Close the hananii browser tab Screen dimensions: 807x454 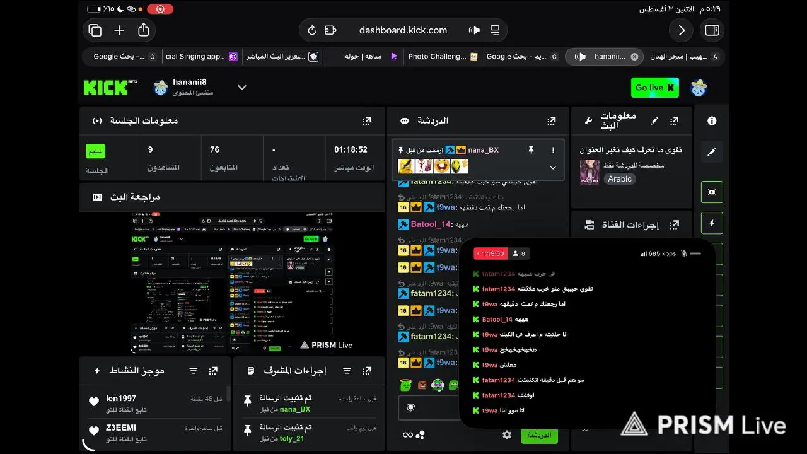point(634,57)
